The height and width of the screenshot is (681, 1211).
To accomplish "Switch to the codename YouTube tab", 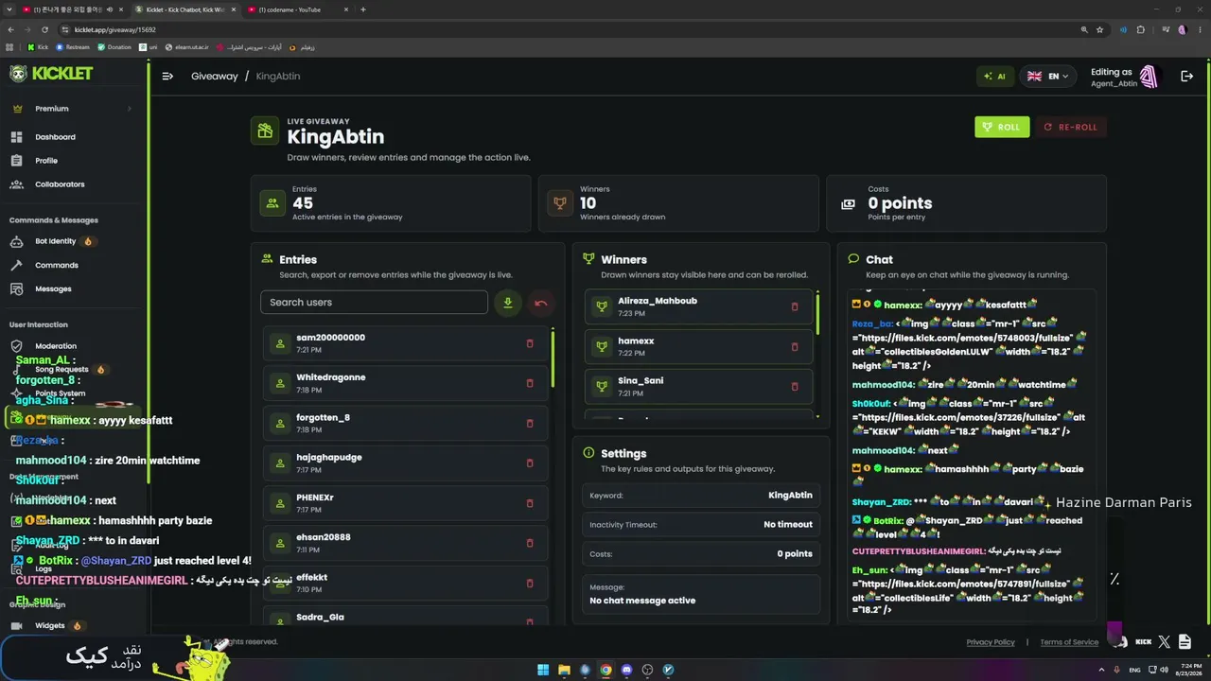I will pos(299,9).
